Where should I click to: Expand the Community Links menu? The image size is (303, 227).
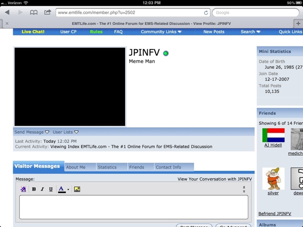point(161,32)
